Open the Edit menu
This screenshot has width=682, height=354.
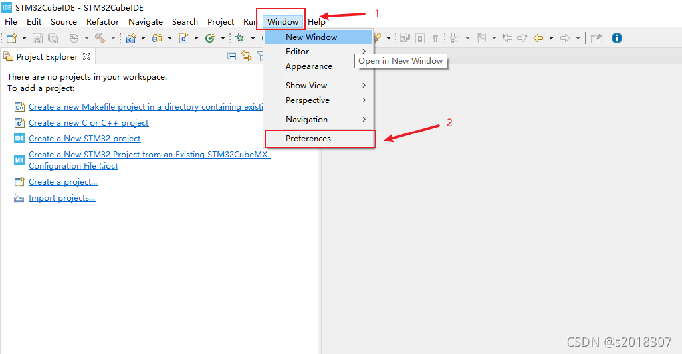tap(34, 22)
